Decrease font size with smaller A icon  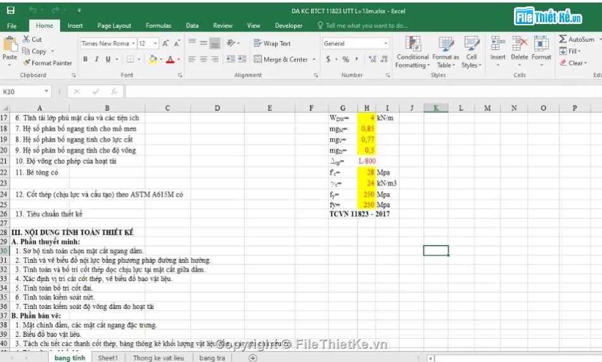[x=177, y=43]
